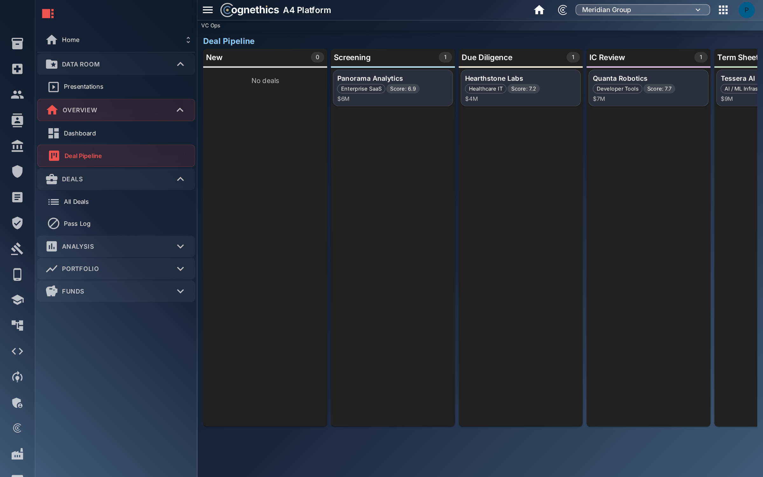The width and height of the screenshot is (763, 477).
Task: Click the IC Review column header
Action: point(648,58)
